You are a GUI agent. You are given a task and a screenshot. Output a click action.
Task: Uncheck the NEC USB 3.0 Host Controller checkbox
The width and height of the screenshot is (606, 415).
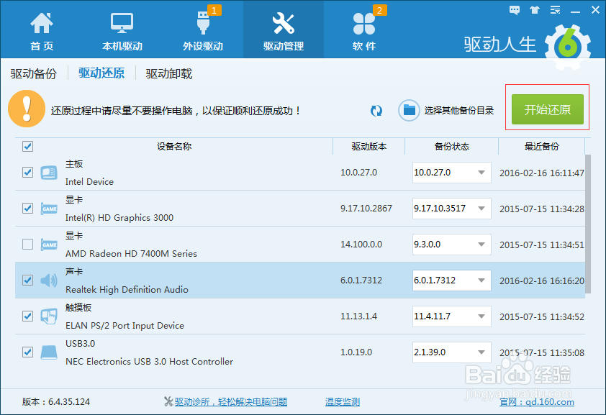click(27, 352)
